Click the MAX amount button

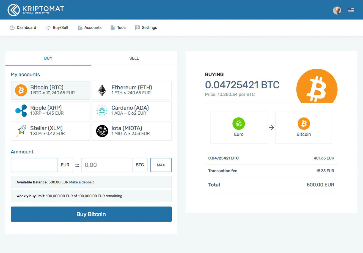click(x=161, y=165)
